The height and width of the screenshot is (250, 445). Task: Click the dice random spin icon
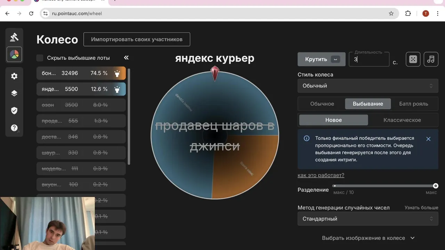tap(413, 59)
